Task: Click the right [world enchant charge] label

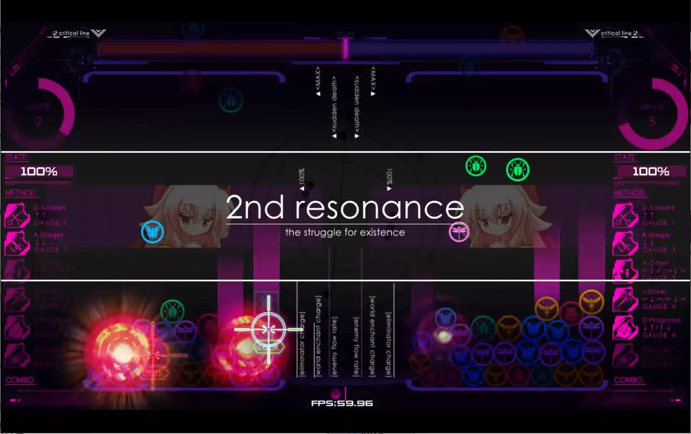Action: (373, 336)
